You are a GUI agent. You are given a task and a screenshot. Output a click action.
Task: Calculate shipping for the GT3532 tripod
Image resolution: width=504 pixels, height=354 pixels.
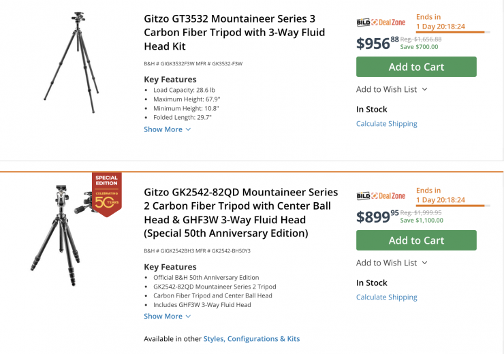(x=386, y=124)
